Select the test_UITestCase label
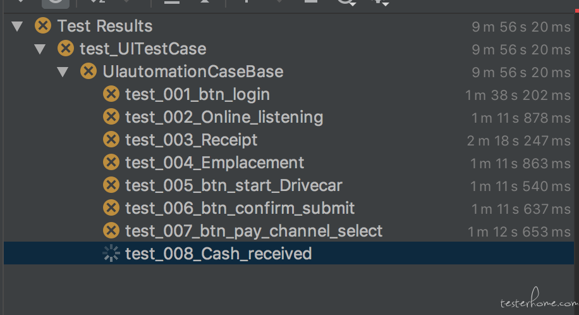 (143, 49)
